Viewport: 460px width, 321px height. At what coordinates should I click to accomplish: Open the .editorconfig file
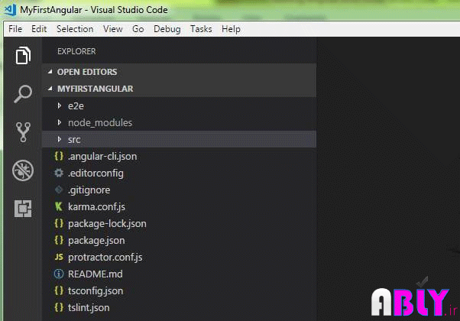click(x=96, y=173)
